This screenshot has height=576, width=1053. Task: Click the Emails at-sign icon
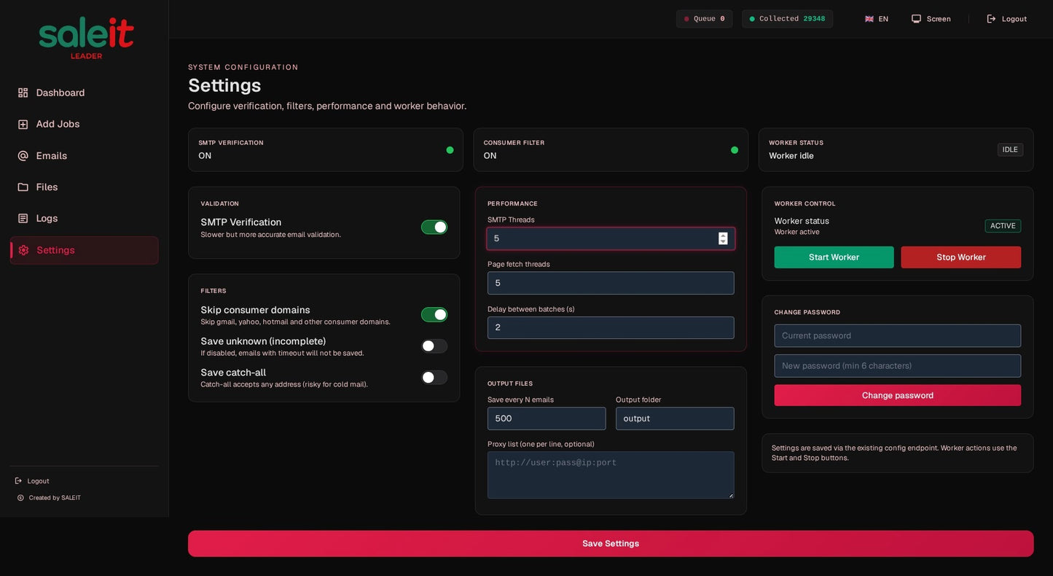click(23, 156)
